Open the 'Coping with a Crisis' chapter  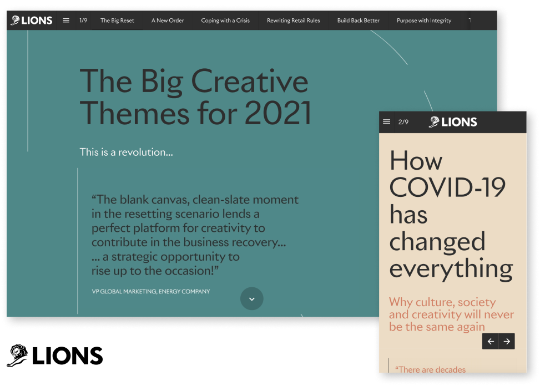(225, 21)
